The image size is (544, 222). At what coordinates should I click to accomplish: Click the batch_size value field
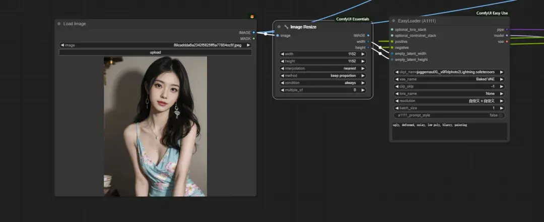449,108
